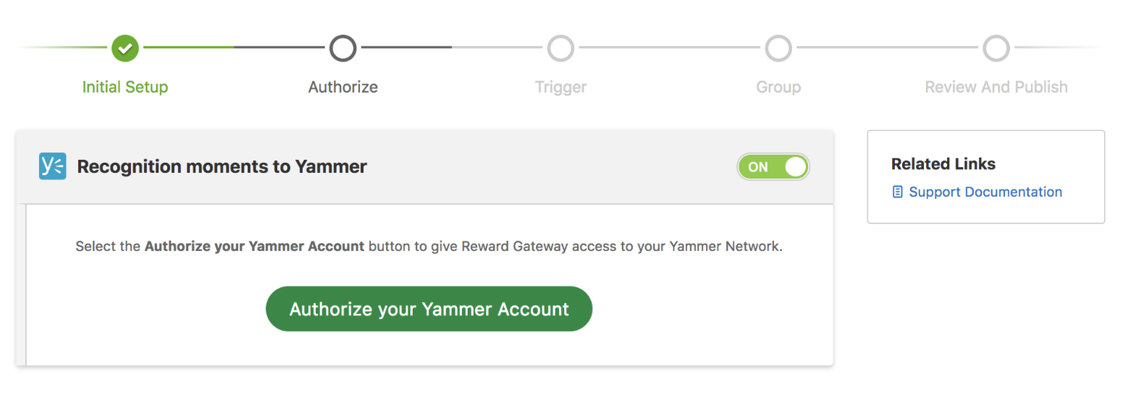
Task: Open the Review And Publish step label
Action: [x=996, y=87]
